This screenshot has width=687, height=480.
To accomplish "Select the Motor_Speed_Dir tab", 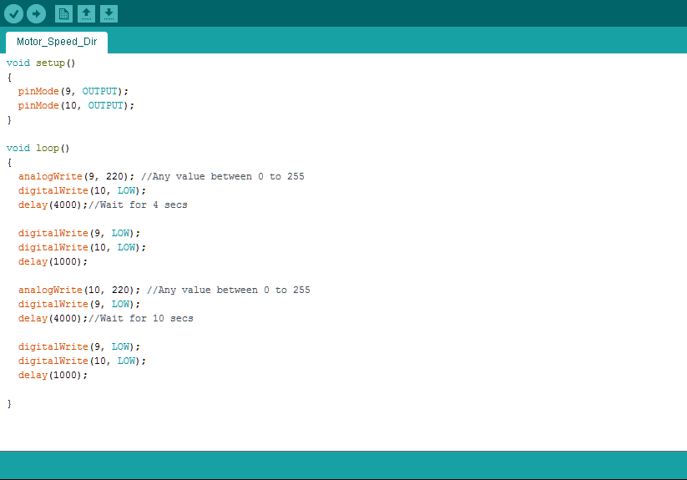I will pos(57,42).
